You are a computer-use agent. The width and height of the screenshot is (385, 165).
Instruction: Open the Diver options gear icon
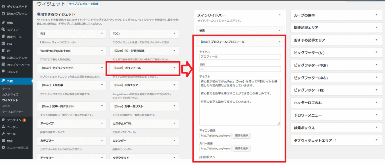pyautogui.click(x=3, y=13)
